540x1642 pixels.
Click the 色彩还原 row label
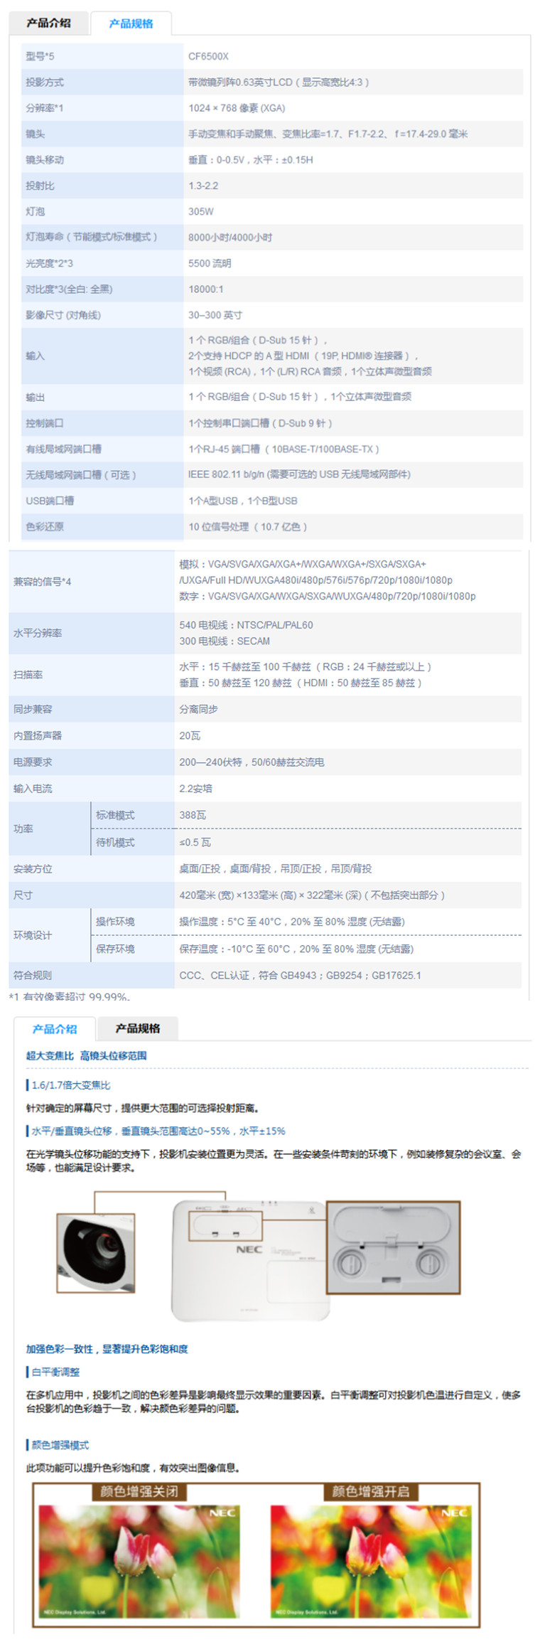45,526
